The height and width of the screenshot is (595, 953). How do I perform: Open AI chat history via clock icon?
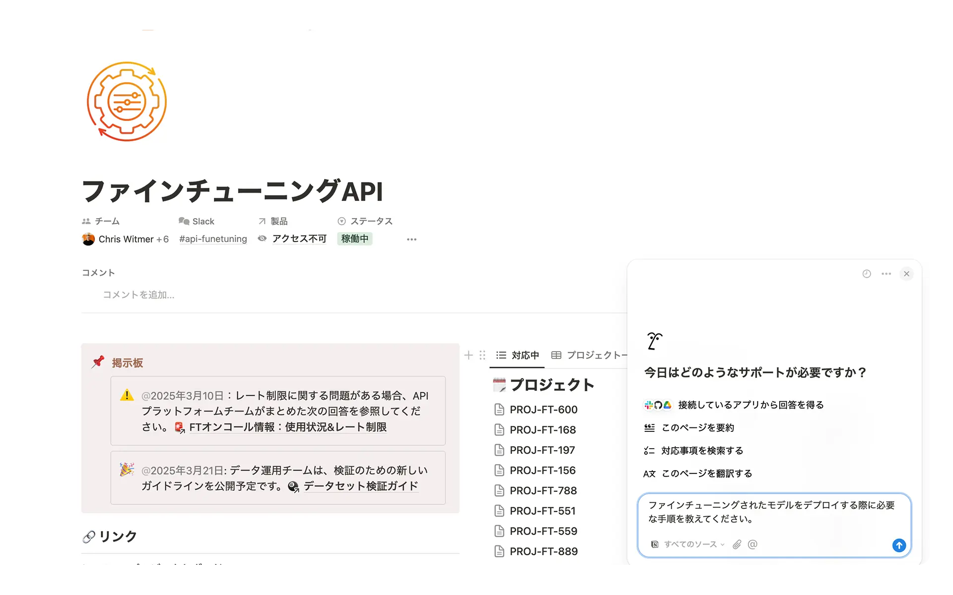tap(866, 274)
